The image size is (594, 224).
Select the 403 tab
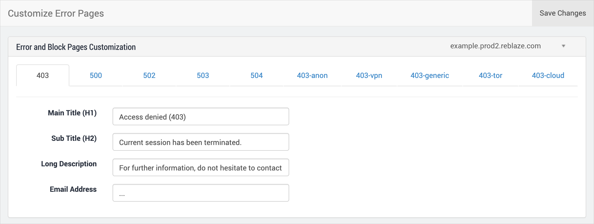[43, 75]
